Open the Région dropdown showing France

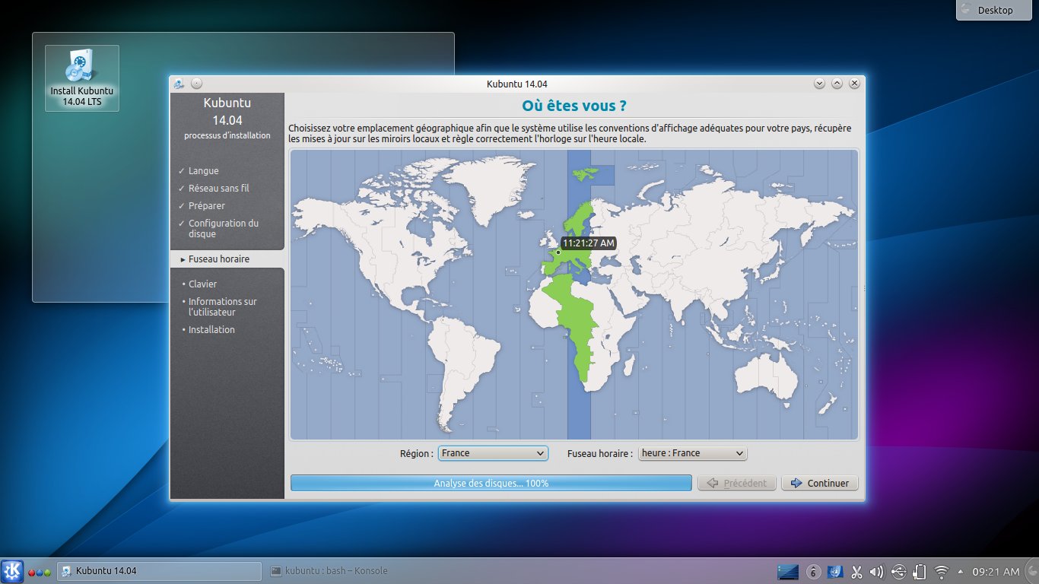pos(493,453)
